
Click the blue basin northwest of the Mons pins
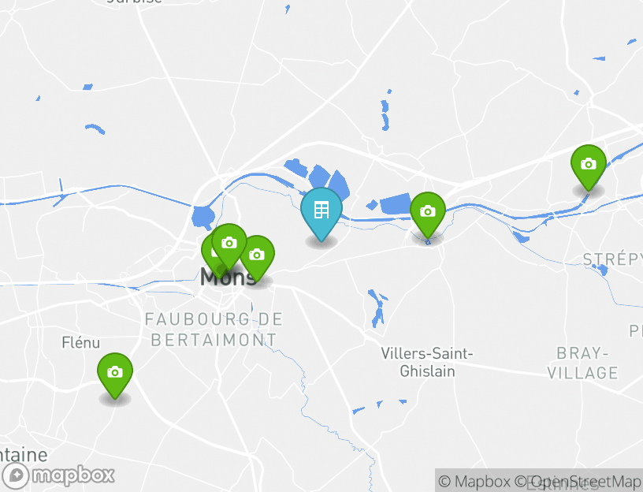pos(203,218)
